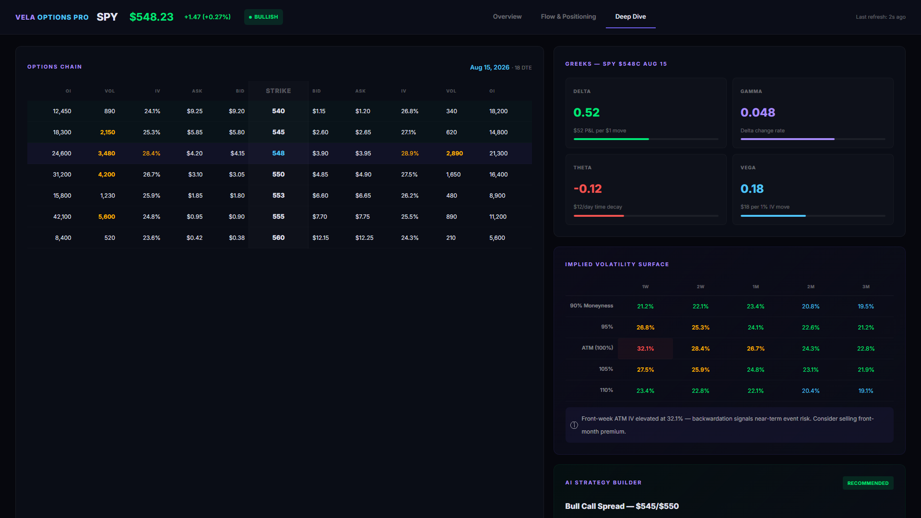The width and height of the screenshot is (921, 518).
Task: Click the 90% Moneyness row label
Action: point(591,306)
